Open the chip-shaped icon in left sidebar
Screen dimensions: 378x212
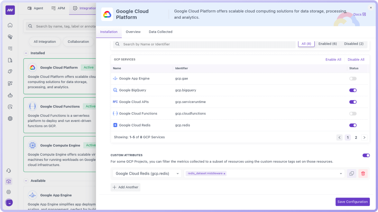click(x=10, y=118)
